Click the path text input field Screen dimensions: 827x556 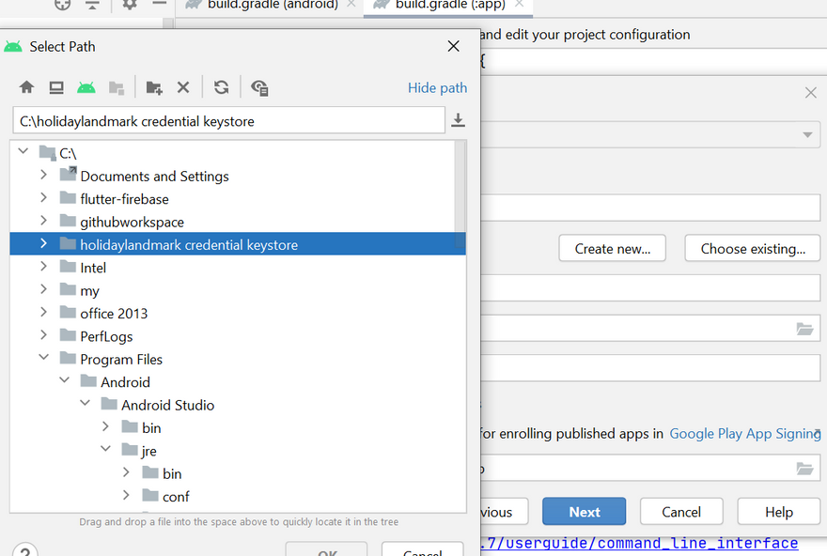click(228, 120)
